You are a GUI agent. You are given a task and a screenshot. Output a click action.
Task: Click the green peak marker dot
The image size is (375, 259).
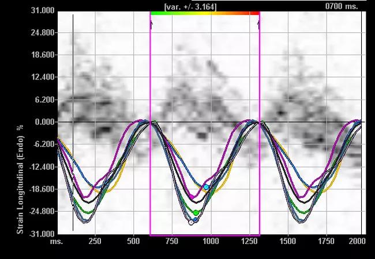coord(196,213)
